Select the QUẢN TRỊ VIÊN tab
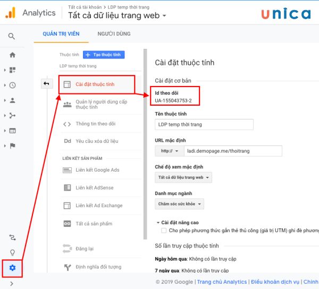 pos(60,34)
